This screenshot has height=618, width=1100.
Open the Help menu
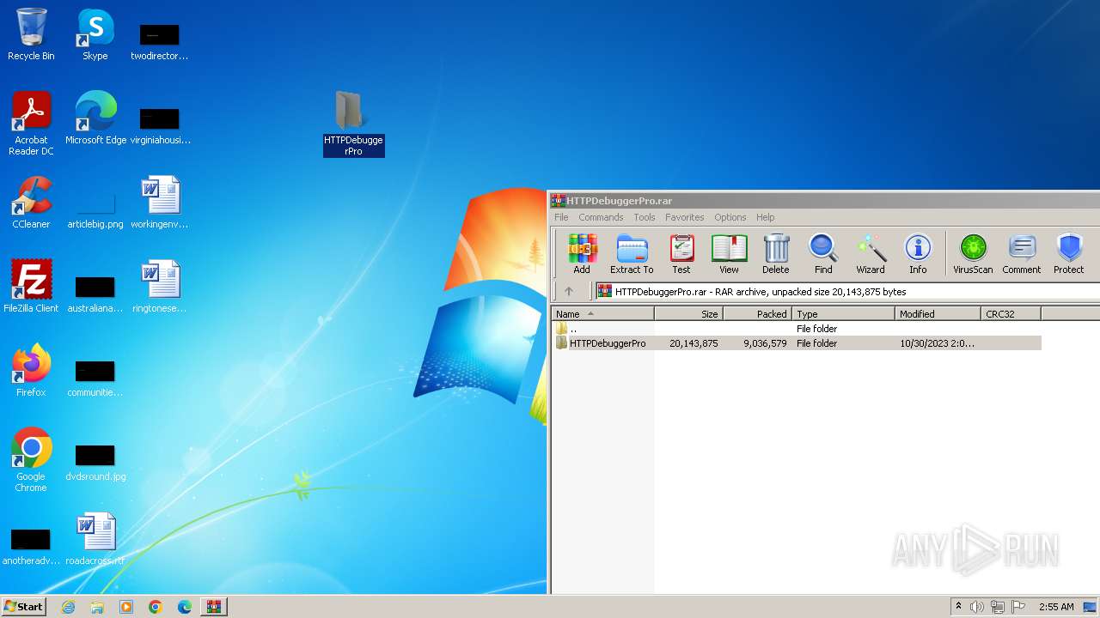(765, 217)
